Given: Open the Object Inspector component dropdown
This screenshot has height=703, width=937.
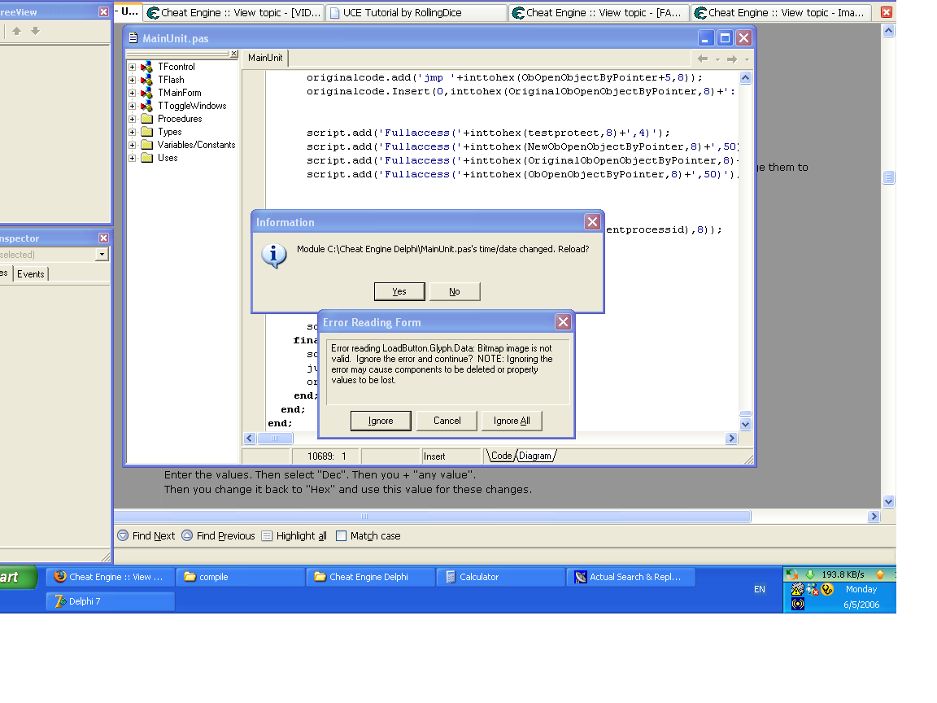Looking at the screenshot, I should point(102,255).
